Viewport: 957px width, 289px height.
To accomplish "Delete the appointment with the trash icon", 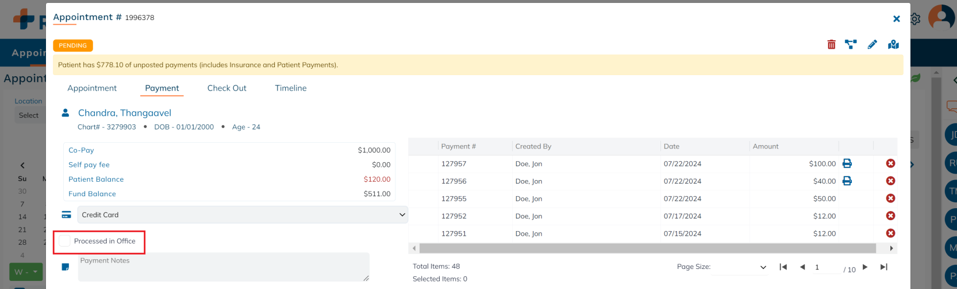I will [831, 45].
